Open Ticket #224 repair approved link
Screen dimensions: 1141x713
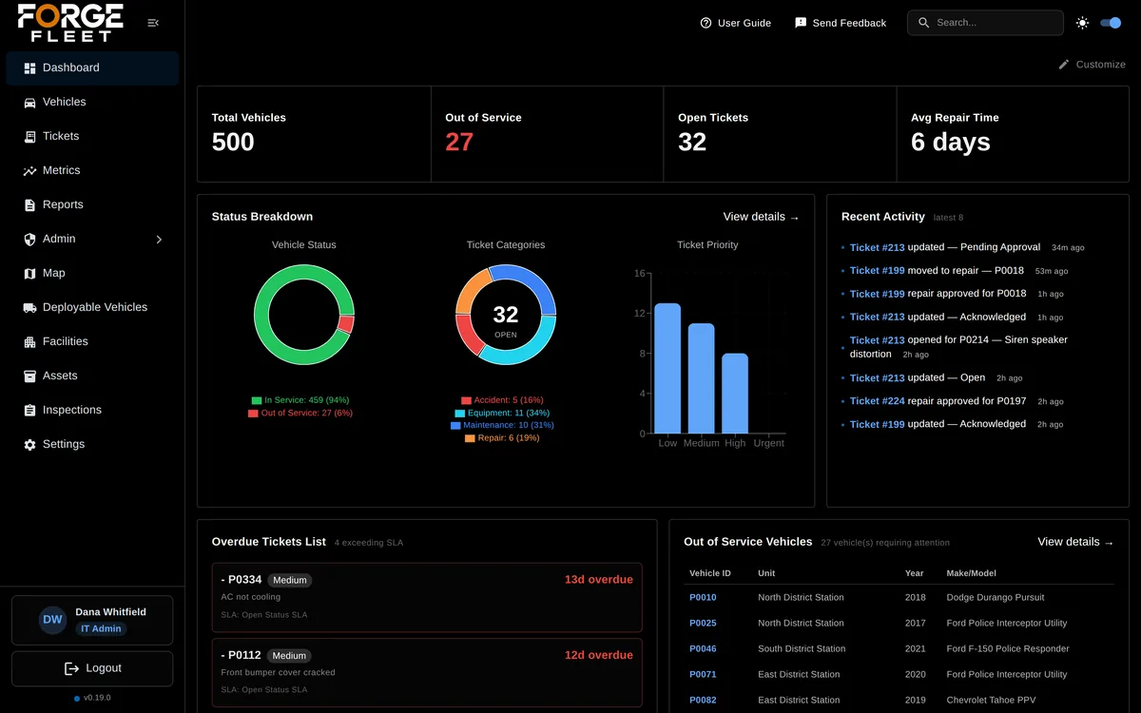click(x=878, y=401)
